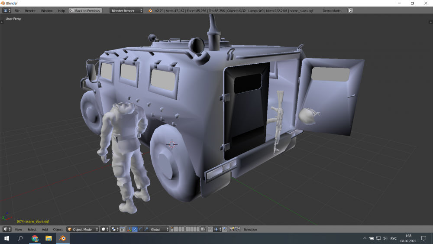Open Chrome from the Windows taskbar

coord(35,238)
